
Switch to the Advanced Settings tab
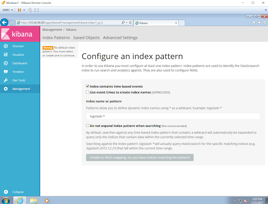120,38
